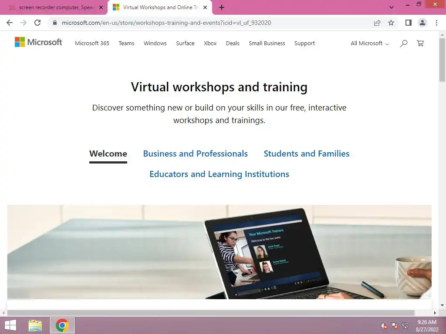Image resolution: width=446 pixels, height=334 pixels.
Task: Click the Chrome taskbar icon
Action: click(x=62, y=325)
